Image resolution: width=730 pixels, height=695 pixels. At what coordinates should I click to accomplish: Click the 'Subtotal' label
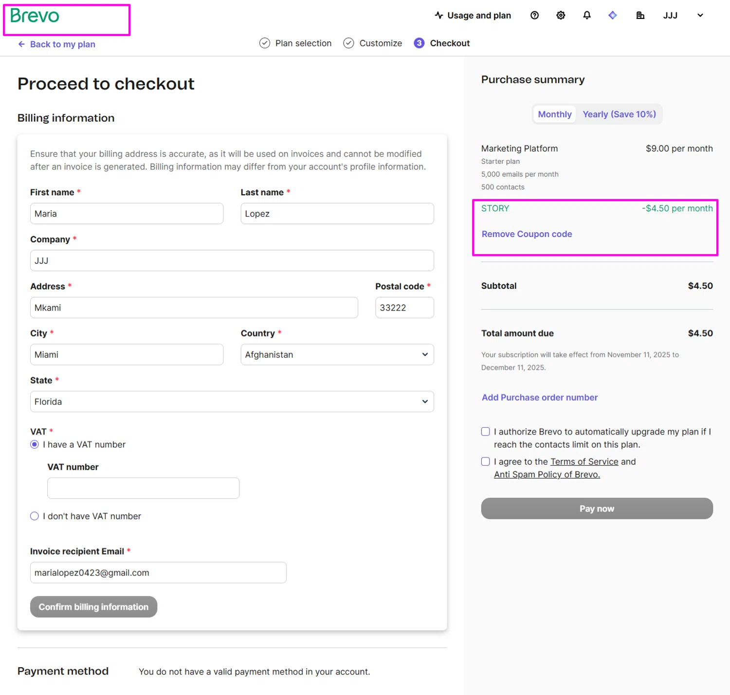499,286
